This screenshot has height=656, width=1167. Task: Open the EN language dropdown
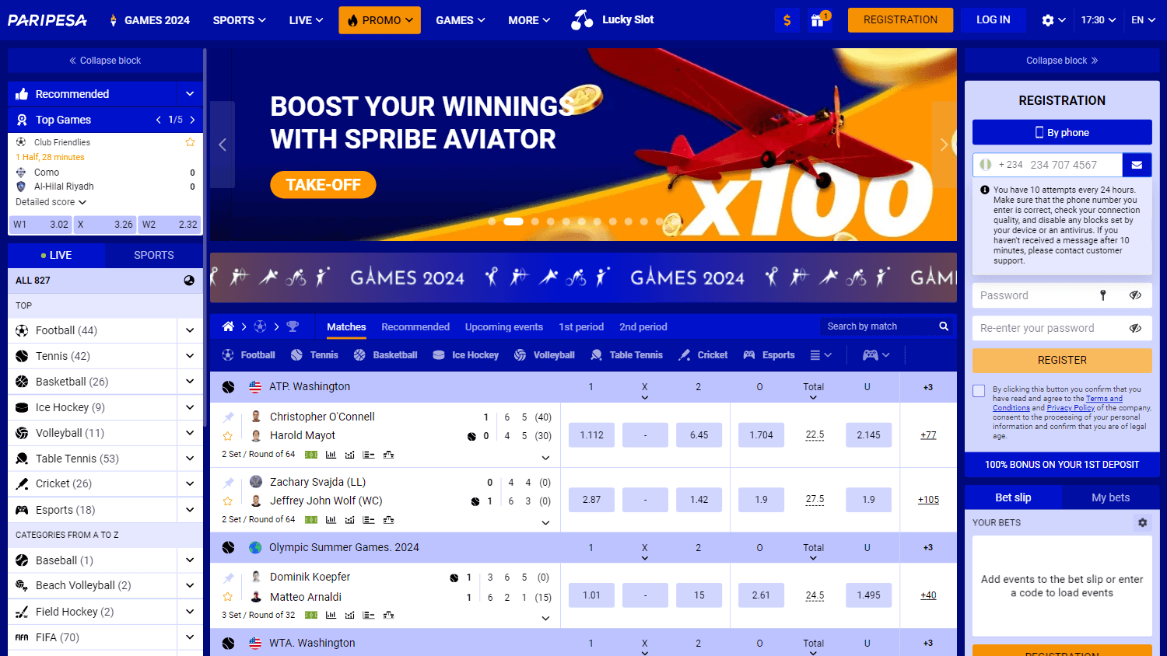(1143, 20)
